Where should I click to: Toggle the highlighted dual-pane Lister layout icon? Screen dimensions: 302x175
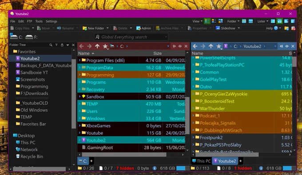(279, 21)
